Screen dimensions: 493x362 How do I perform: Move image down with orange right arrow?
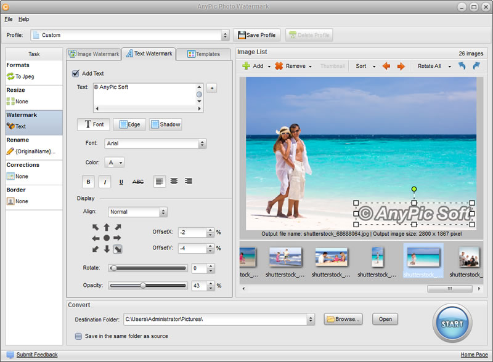pos(401,66)
